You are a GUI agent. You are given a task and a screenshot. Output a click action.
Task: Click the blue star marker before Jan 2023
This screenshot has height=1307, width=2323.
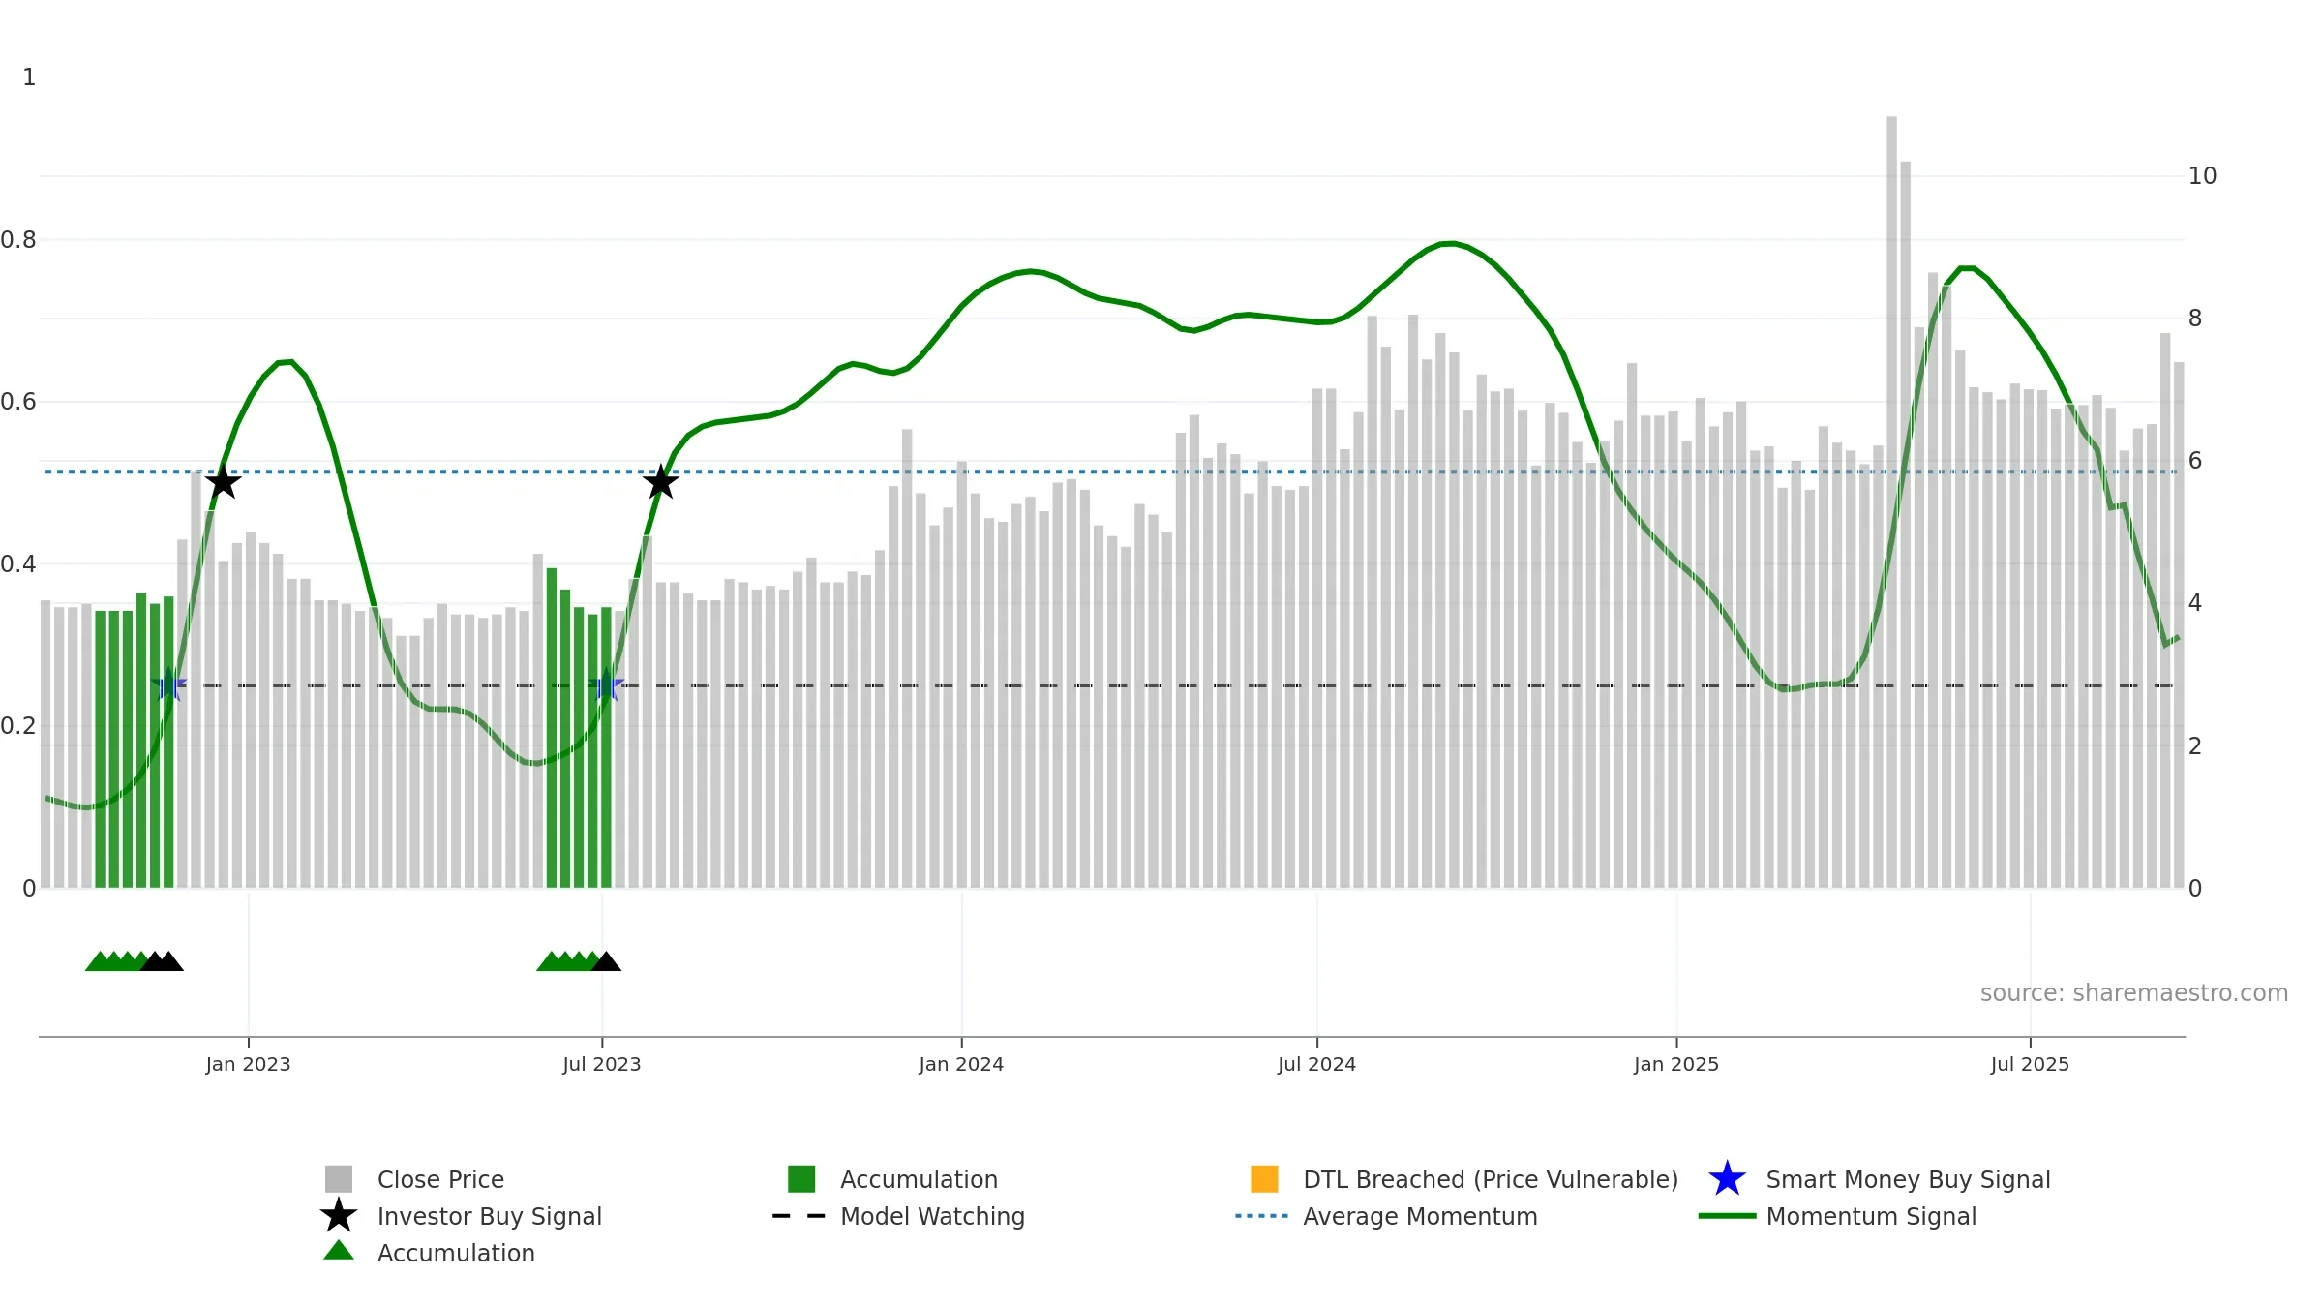pyautogui.click(x=169, y=684)
